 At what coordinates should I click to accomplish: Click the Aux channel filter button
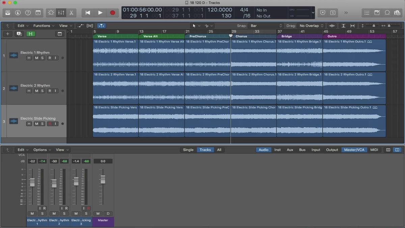(290, 150)
